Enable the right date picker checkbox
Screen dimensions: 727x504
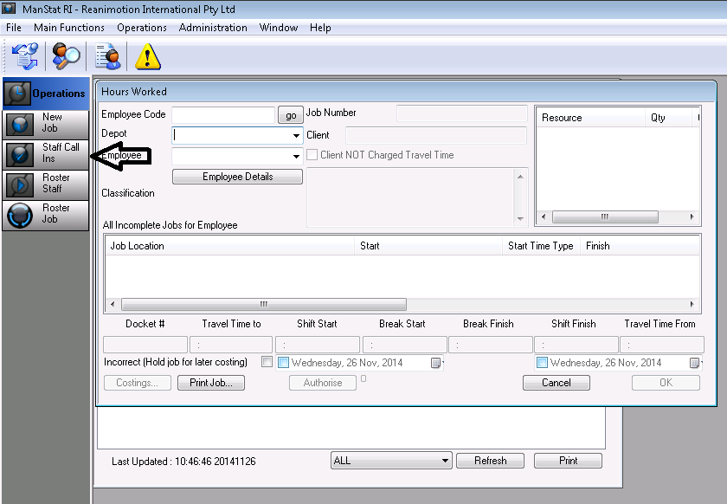click(x=542, y=363)
